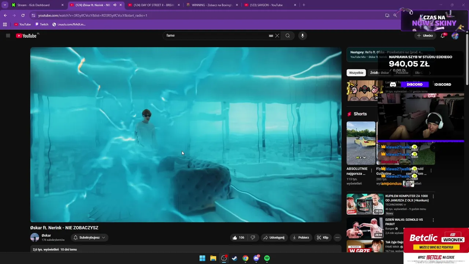Open the Øskar channel avatar

click(34, 238)
